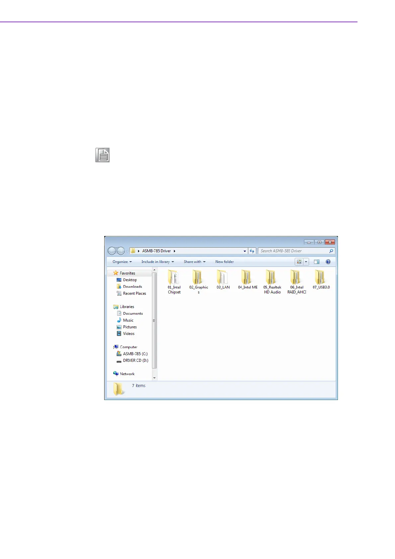Select Libraries in the navigation pane
Screen dimensions: 395x559
(127, 307)
